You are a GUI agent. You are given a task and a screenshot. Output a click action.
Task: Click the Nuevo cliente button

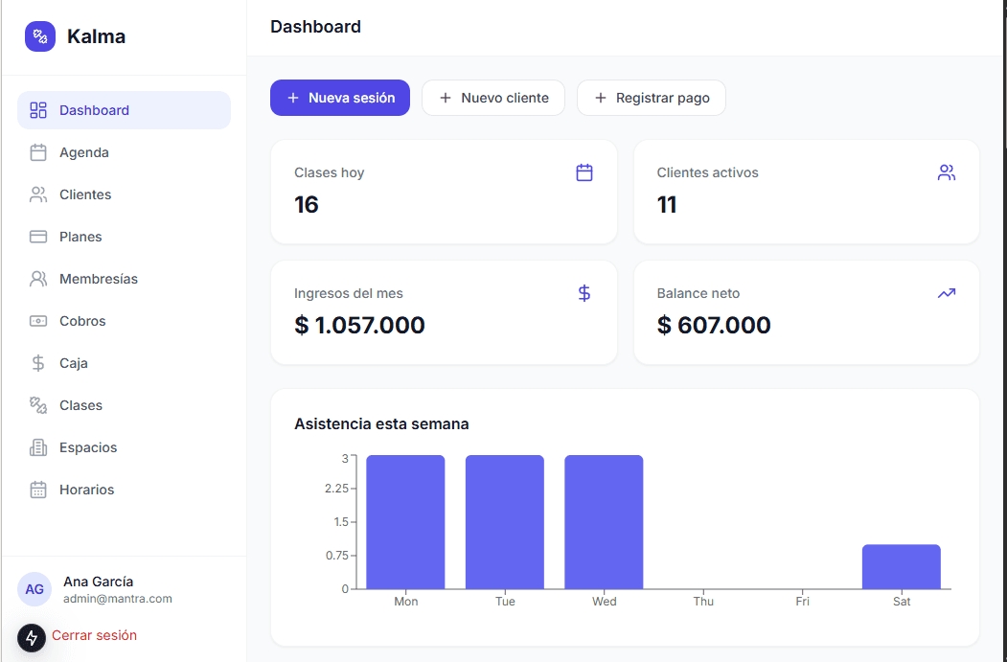pos(493,98)
